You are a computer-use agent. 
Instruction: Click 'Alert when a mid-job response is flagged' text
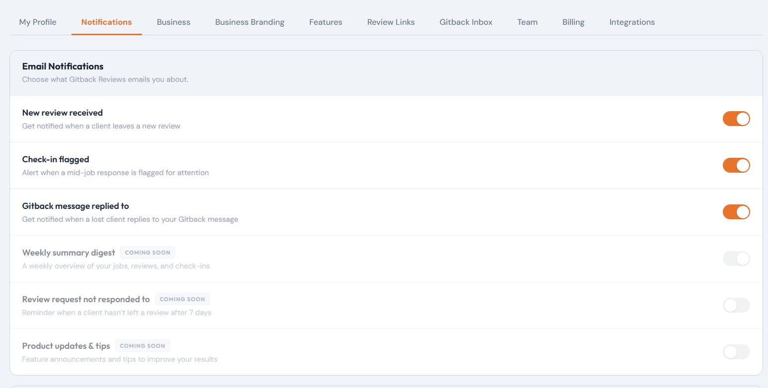(115, 173)
